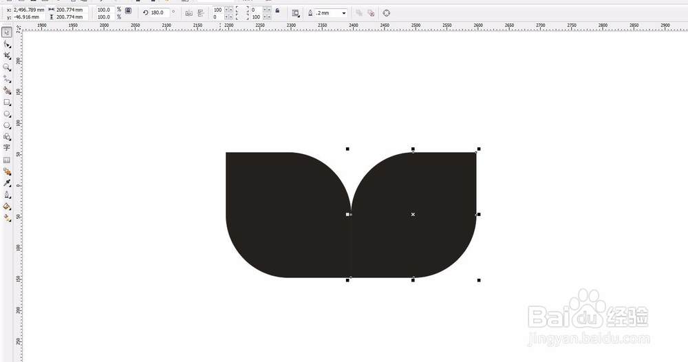Select the Freehand drawing tool
Screen dimensions: 688x362
click(7, 78)
